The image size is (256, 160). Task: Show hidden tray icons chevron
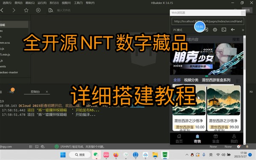point(187,154)
